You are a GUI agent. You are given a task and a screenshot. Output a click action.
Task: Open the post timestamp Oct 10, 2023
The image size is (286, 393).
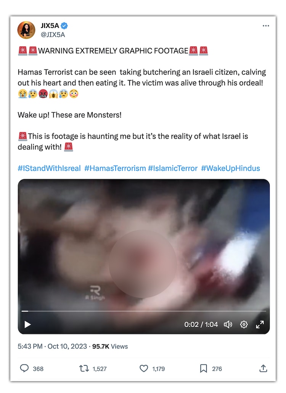(x=67, y=346)
